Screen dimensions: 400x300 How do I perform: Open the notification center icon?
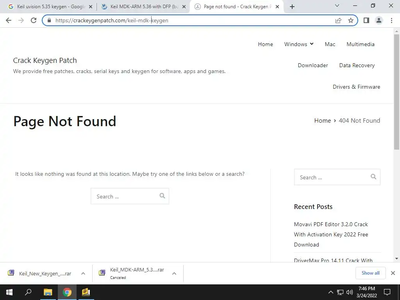click(x=387, y=292)
